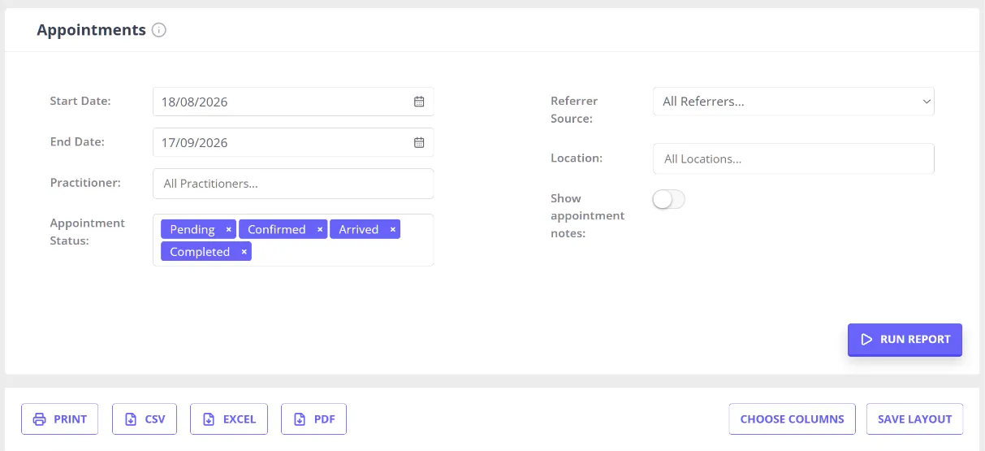
Task: Click the info icon next to Appointments
Action: [x=159, y=30]
